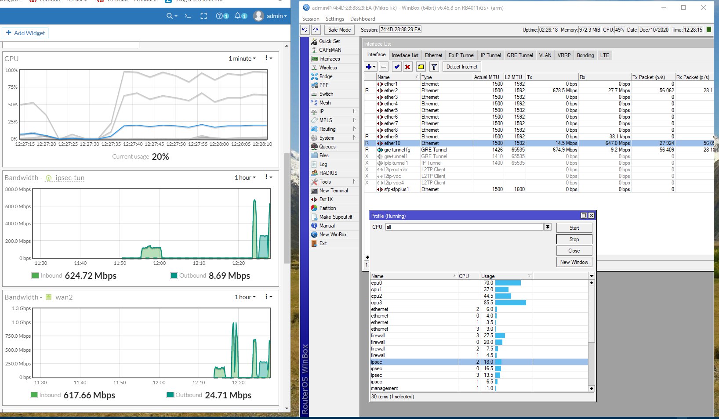
Task: Open New Terminal in WinBox
Action: [x=334, y=191]
